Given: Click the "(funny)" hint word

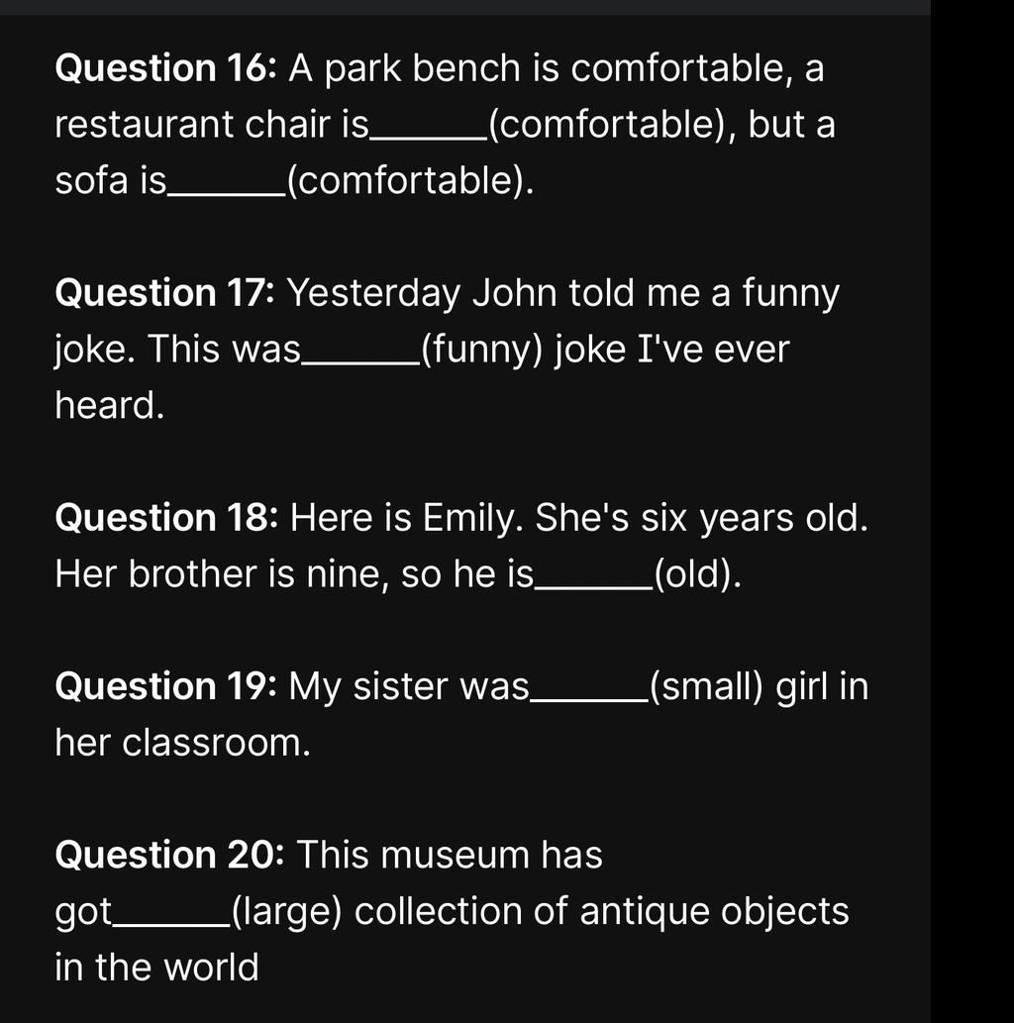Looking at the screenshot, I should point(481,350).
